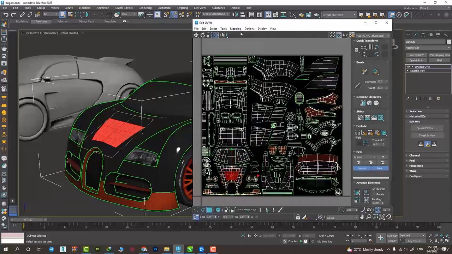Viewport: 452px width, 254px height.
Task: Toggle the Angle Snap icon
Action: coord(174,15)
